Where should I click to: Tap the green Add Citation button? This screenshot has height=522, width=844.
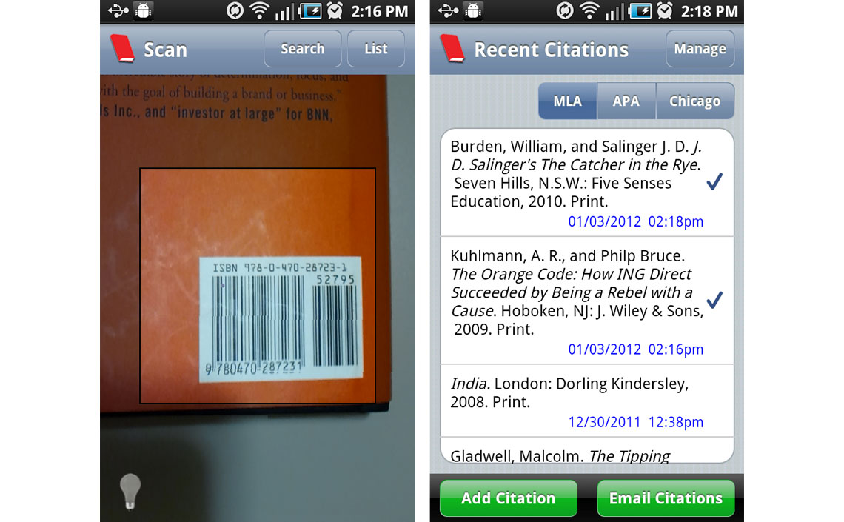point(508,498)
